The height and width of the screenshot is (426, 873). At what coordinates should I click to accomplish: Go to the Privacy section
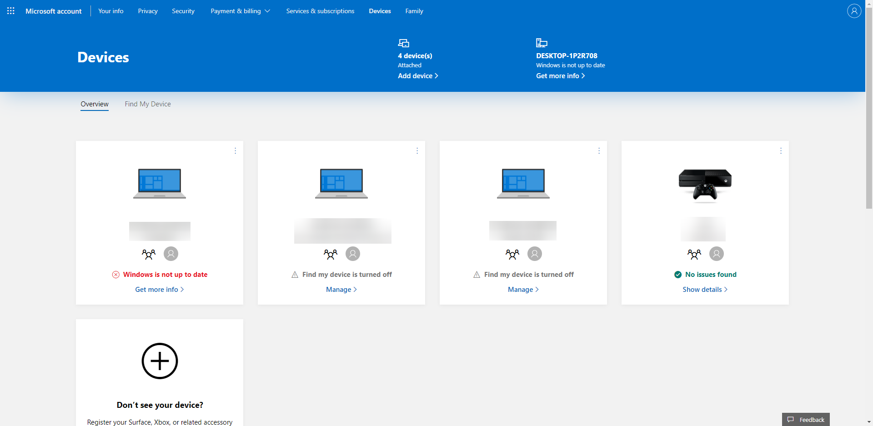pyautogui.click(x=148, y=11)
